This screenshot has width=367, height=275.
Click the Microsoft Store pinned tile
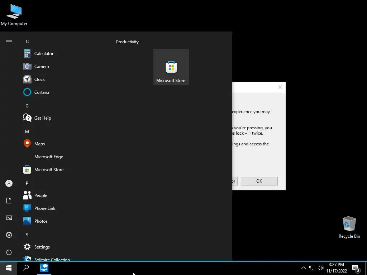click(171, 67)
